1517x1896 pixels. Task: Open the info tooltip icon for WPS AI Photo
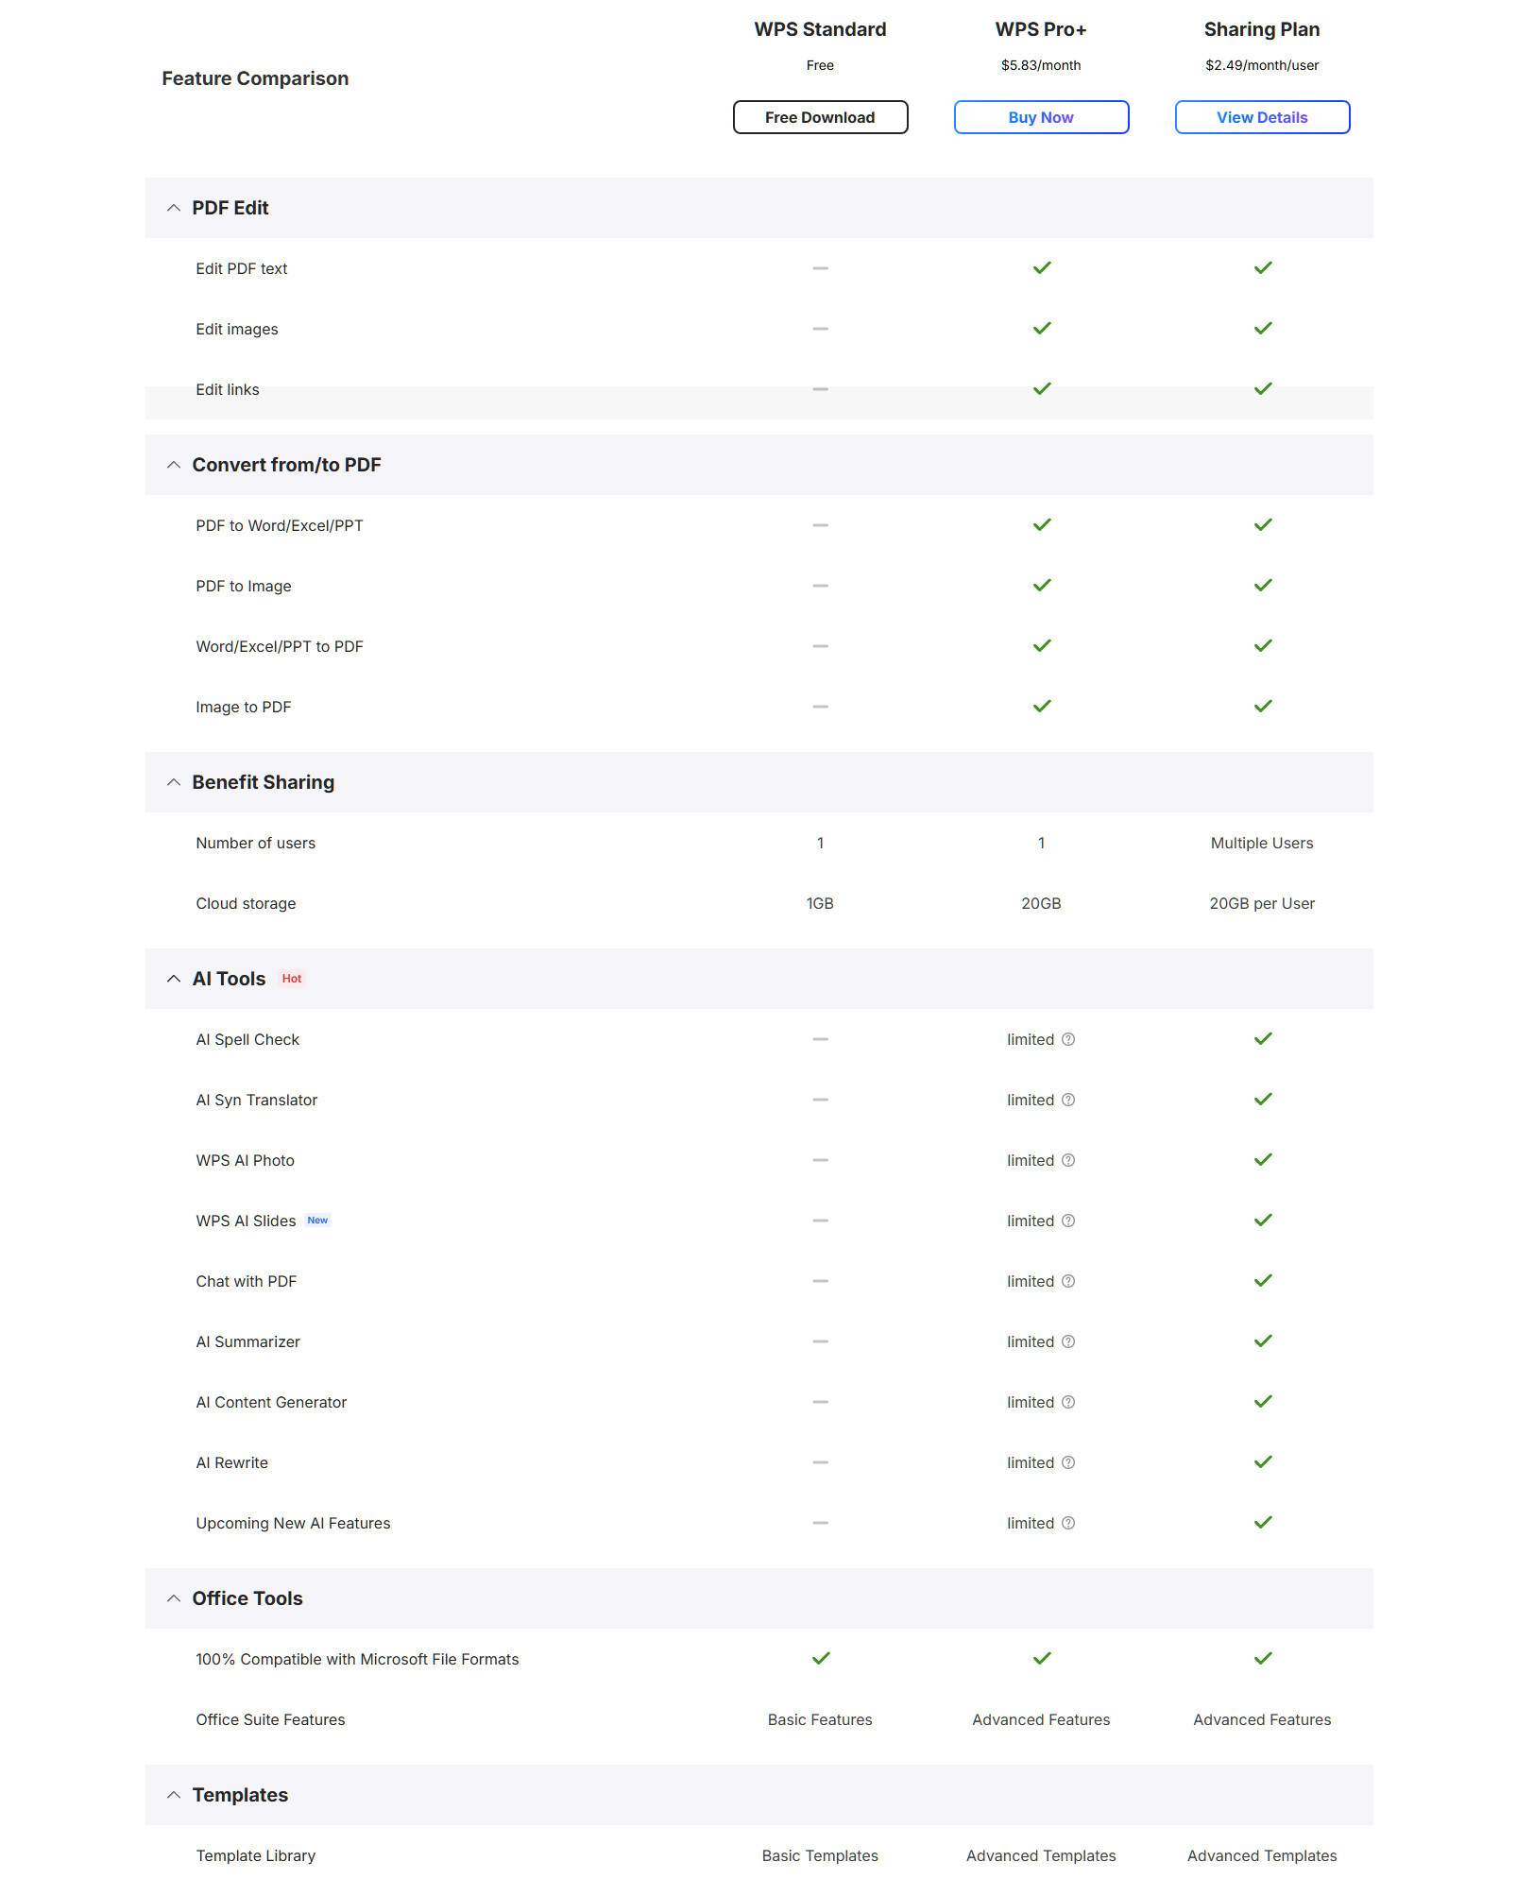click(1068, 1160)
